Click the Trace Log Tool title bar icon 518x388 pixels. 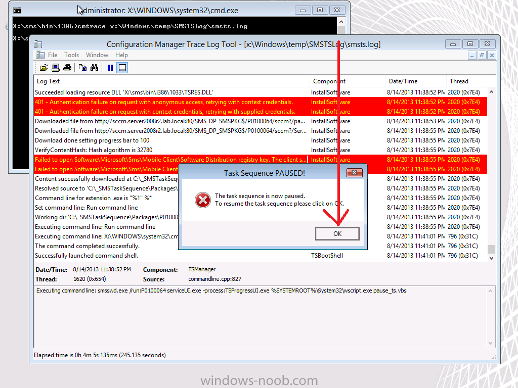pos(38,44)
